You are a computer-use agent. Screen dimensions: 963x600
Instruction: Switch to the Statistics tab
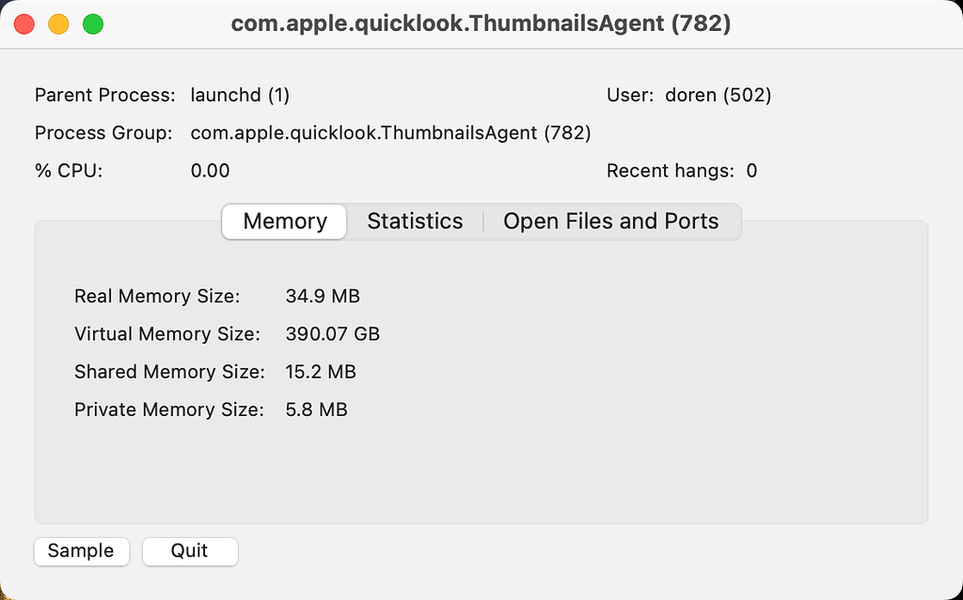(415, 222)
